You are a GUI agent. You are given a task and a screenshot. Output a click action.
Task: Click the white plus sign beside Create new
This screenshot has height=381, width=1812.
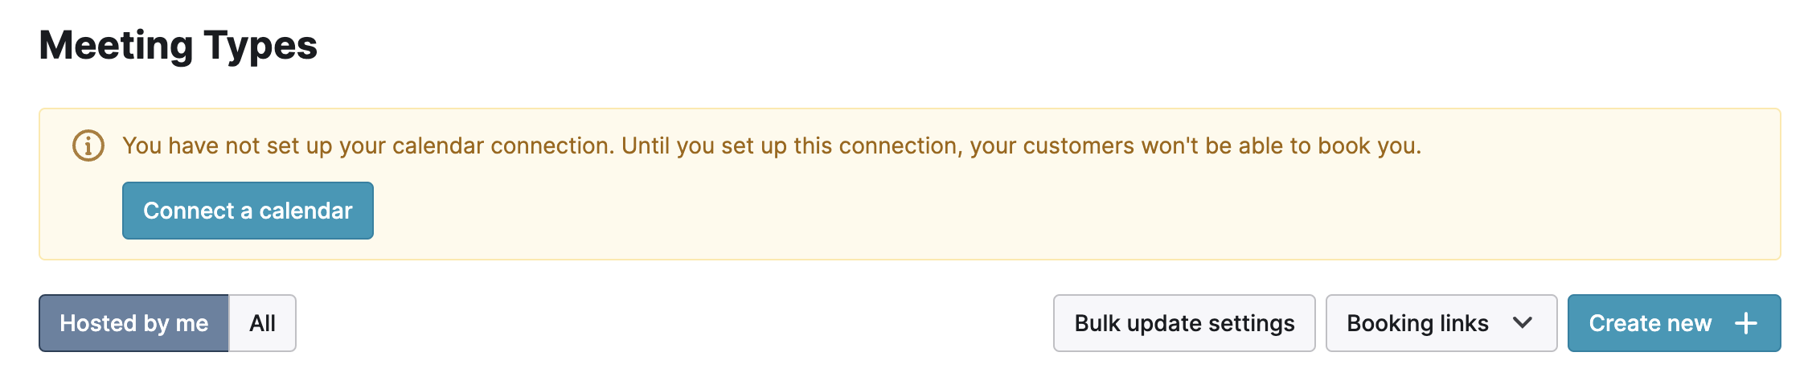point(1746,323)
